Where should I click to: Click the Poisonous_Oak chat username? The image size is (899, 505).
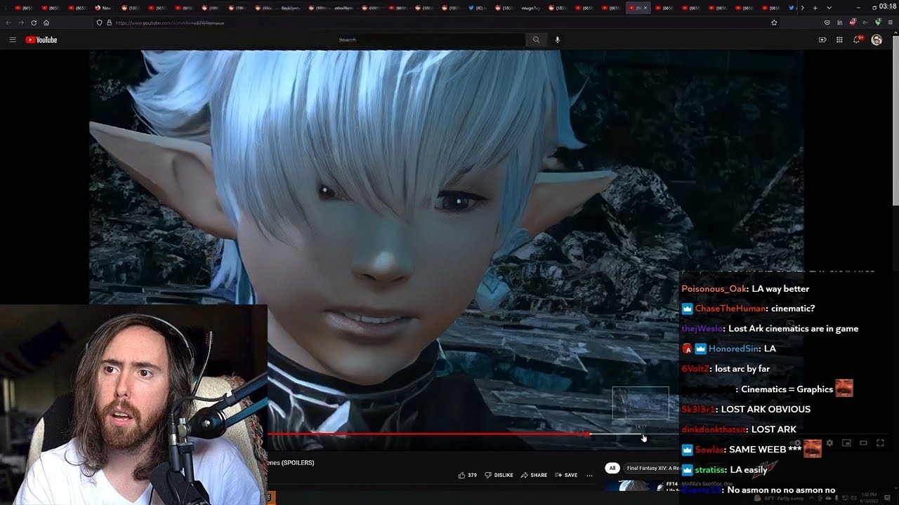pyautogui.click(x=714, y=289)
